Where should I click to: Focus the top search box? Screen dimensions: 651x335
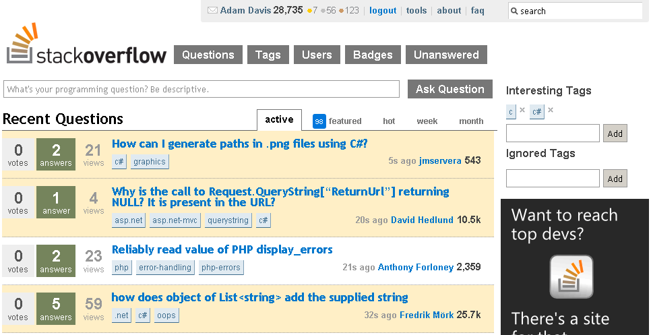tap(575, 11)
